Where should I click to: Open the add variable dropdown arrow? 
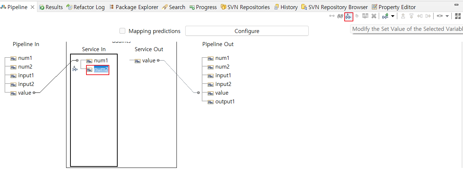pyautogui.click(x=393, y=16)
